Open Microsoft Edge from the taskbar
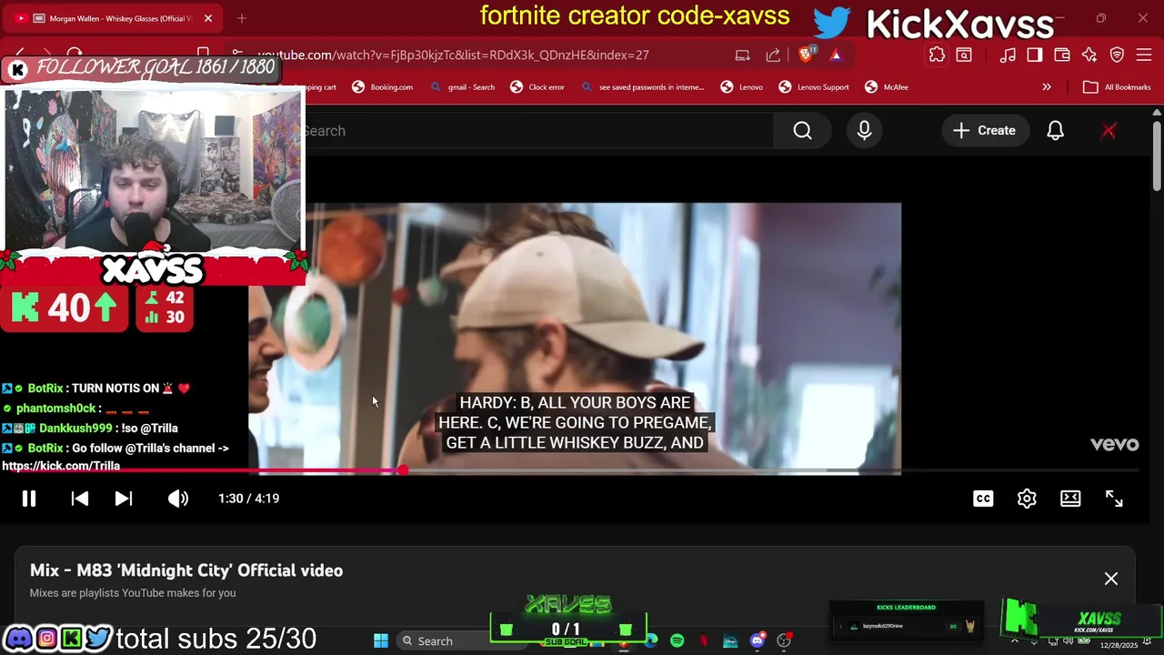The image size is (1164, 655). [650, 640]
